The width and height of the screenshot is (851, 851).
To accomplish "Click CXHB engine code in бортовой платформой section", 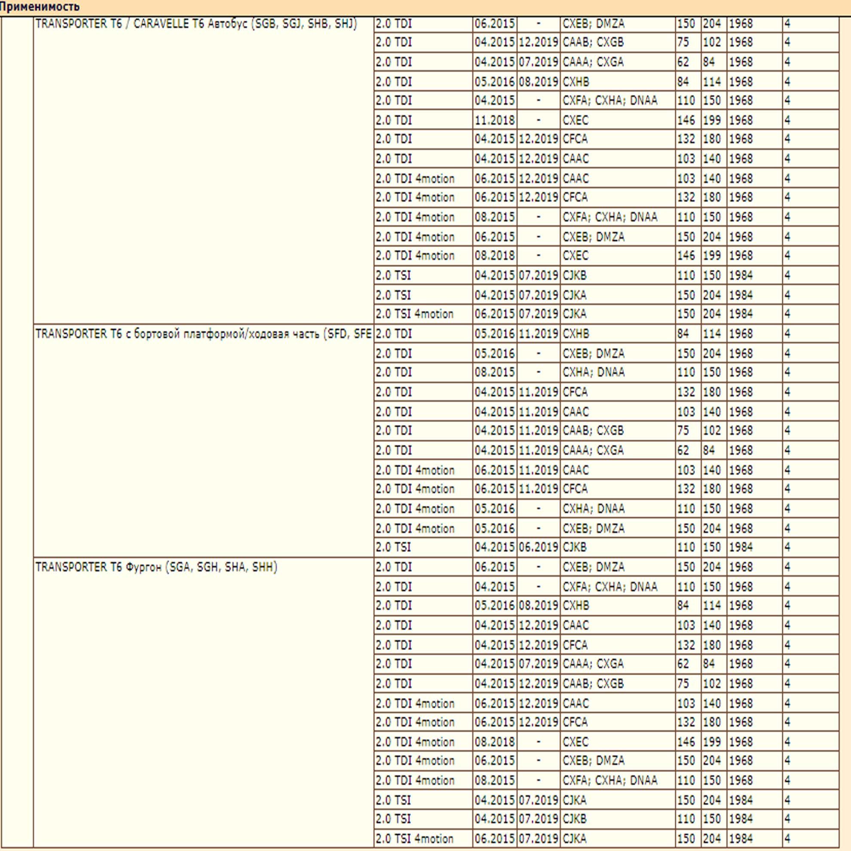I will click(x=575, y=334).
